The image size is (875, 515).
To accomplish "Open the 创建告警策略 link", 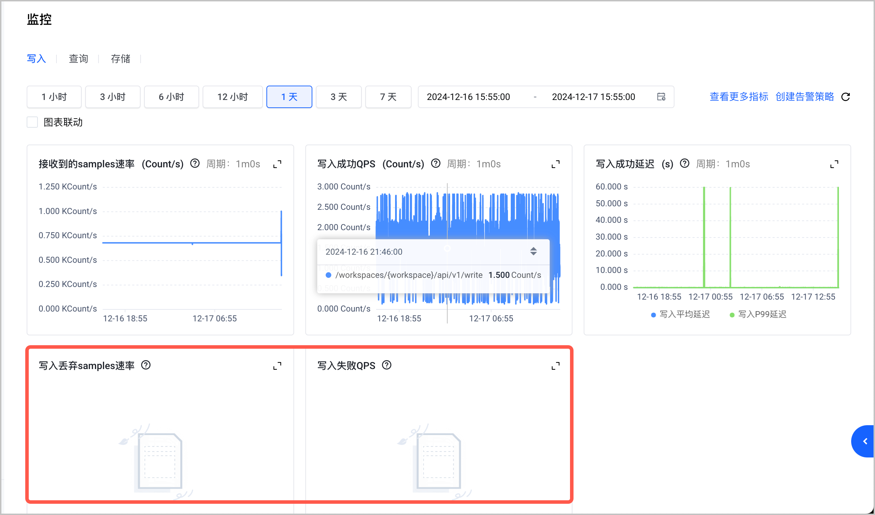I will click(x=805, y=97).
